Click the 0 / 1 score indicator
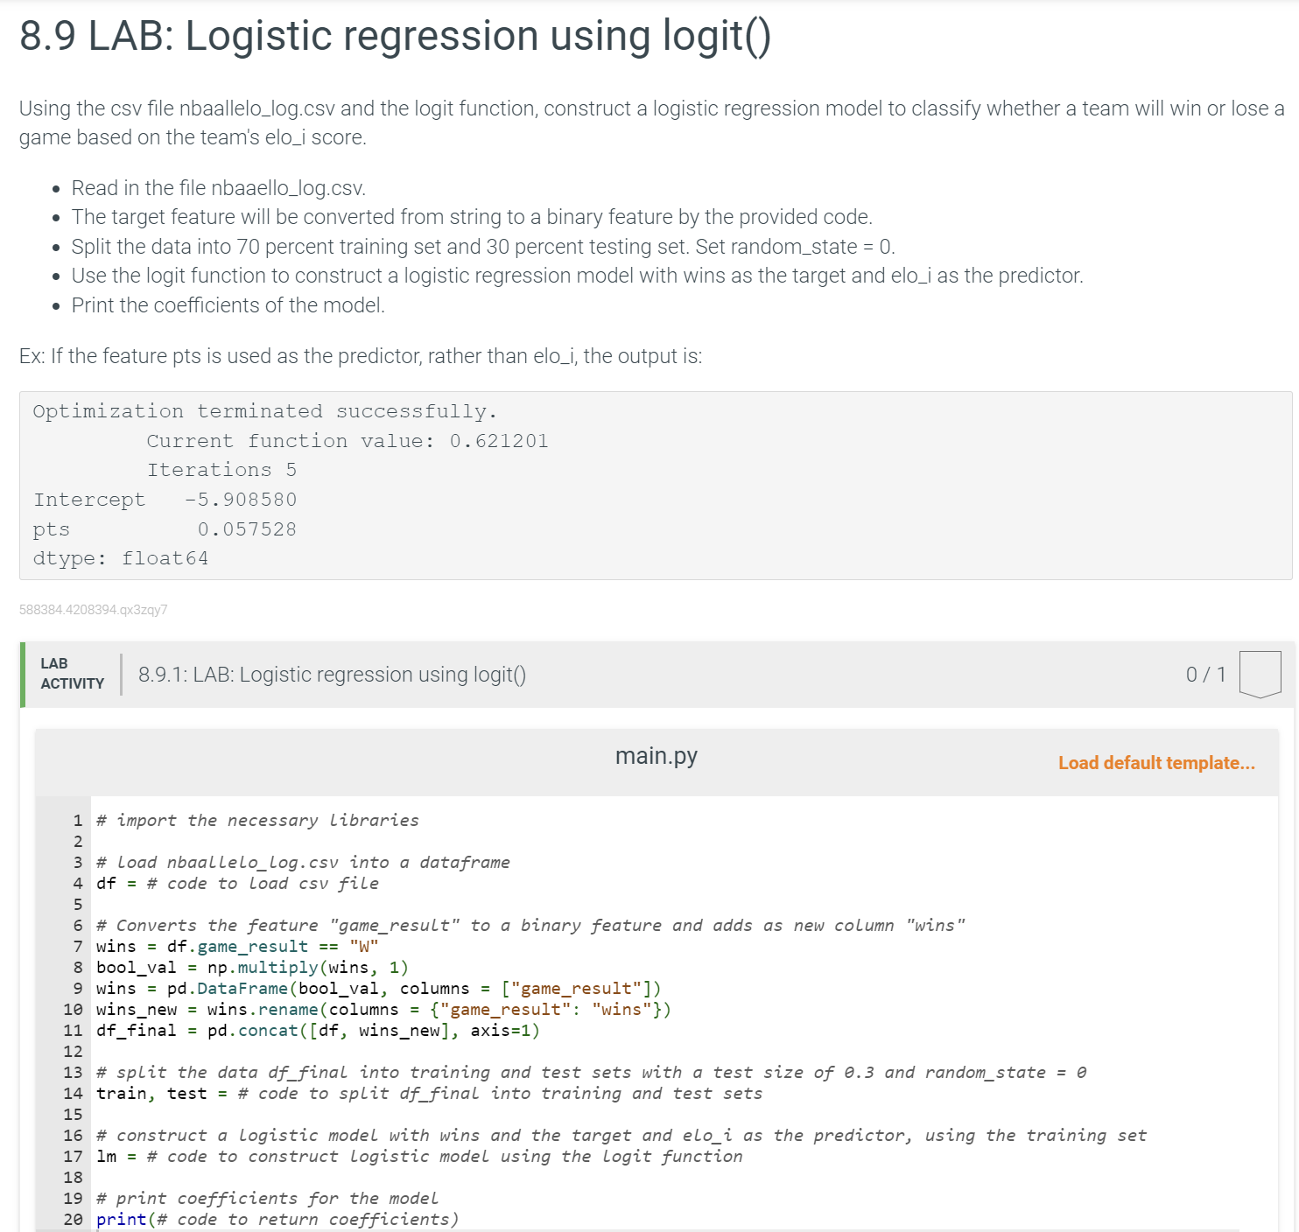The image size is (1299, 1232). click(1204, 674)
